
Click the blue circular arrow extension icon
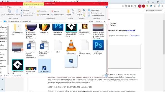[151, 6]
